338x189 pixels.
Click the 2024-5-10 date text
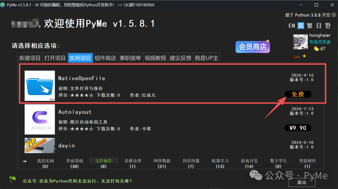[x=302, y=143]
